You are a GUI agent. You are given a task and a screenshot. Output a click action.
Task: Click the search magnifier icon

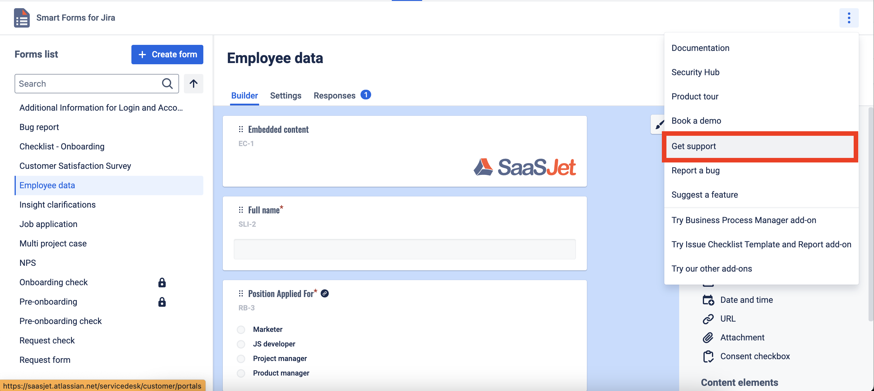coord(167,83)
